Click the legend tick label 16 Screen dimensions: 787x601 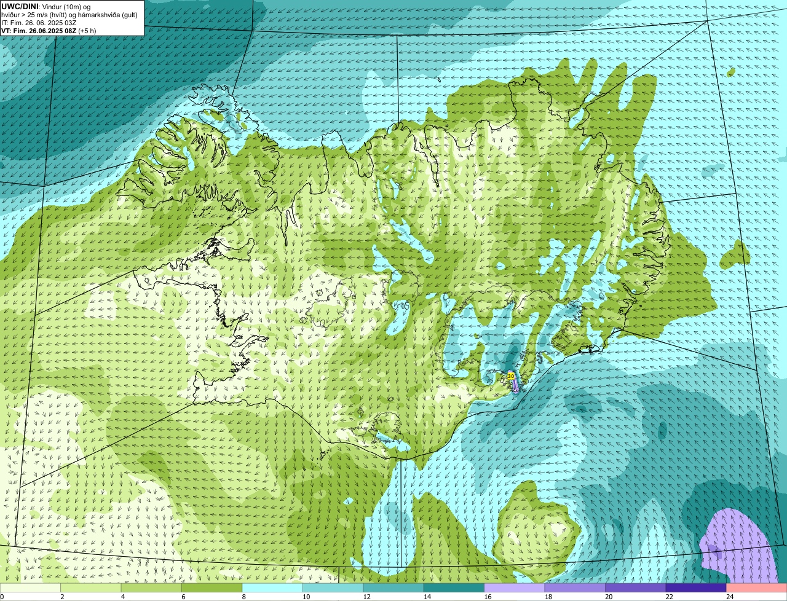pos(488,597)
